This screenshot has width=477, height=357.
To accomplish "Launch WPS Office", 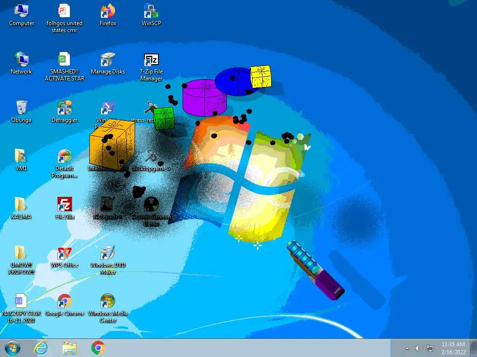I will click(64, 257).
